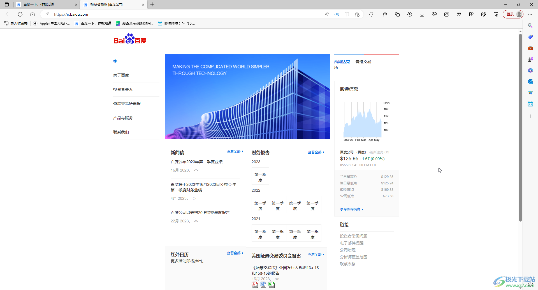
Task: Open the 关于百度 menu item
Action: pos(121,75)
